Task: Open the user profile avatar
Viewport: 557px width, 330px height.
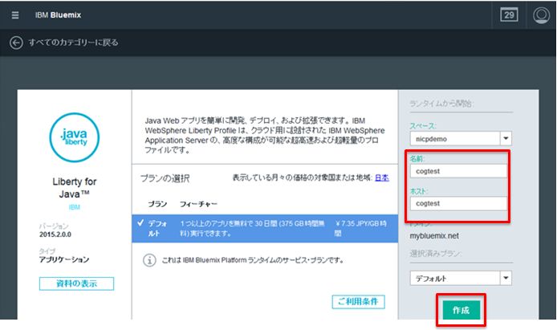Action: pos(541,15)
